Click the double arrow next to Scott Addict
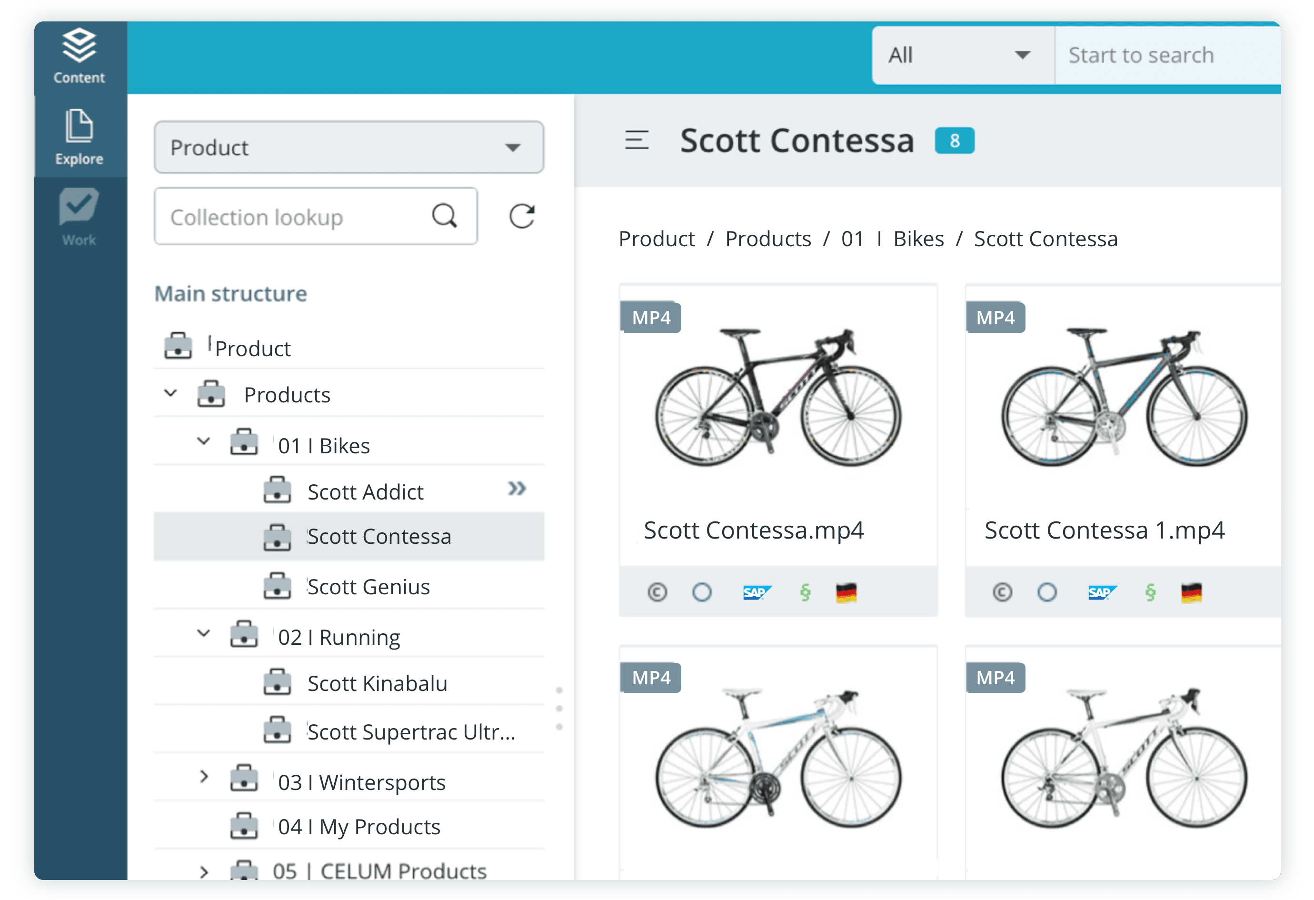 (x=517, y=488)
